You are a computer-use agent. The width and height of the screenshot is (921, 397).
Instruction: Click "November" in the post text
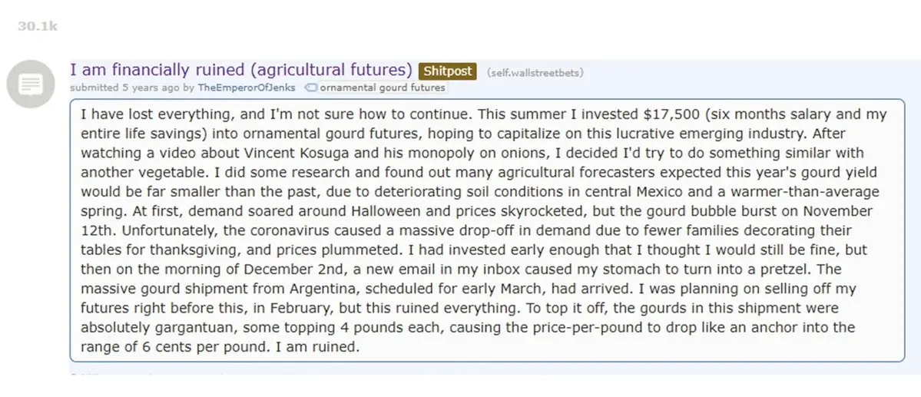[x=842, y=211]
